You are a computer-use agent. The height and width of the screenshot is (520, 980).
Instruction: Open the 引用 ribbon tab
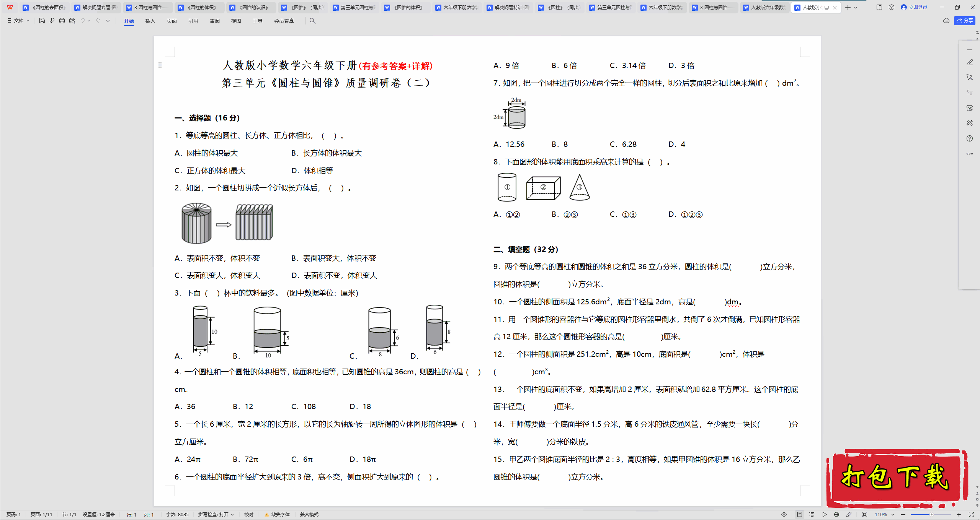[x=193, y=21]
